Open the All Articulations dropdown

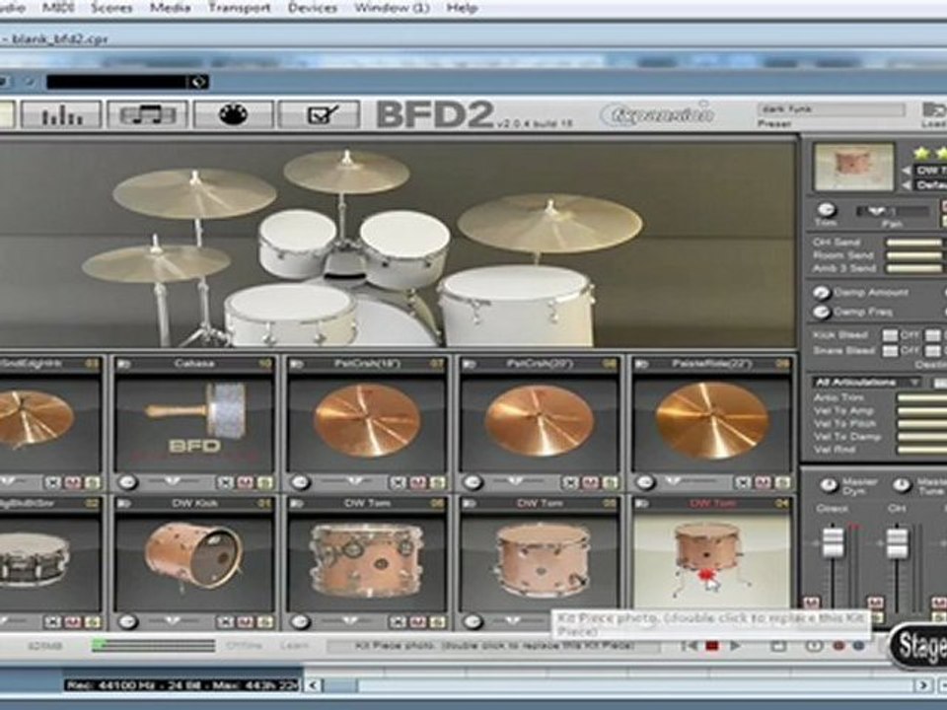tap(866, 383)
